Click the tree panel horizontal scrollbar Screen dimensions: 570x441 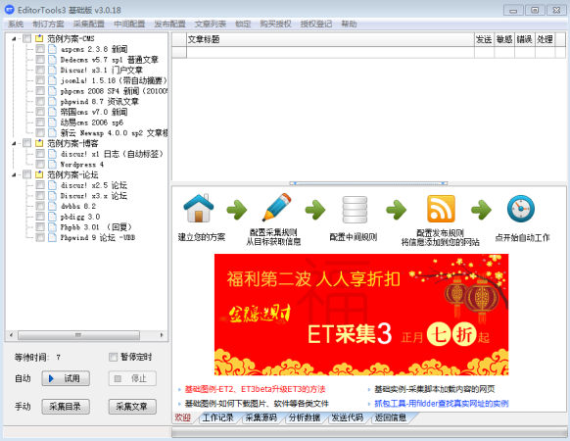click(x=86, y=335)
